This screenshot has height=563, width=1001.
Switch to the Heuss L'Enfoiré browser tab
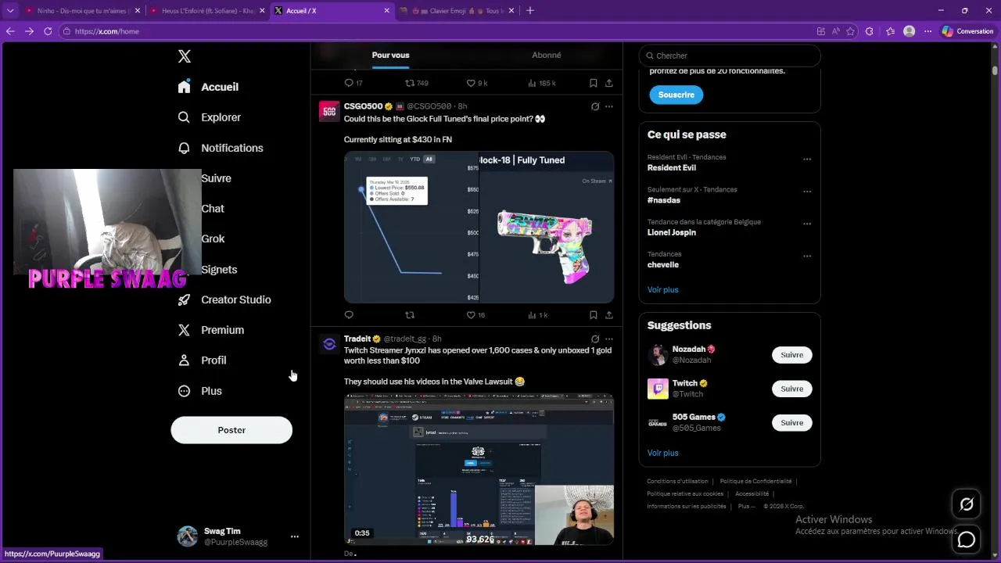206,11
